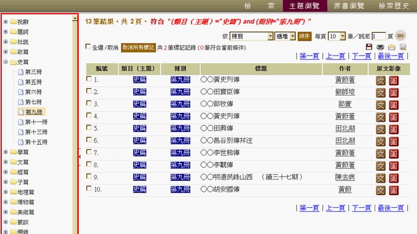
Task: Open full text 文 icon for 胡安國傳
Action: [x=381, y=190]
